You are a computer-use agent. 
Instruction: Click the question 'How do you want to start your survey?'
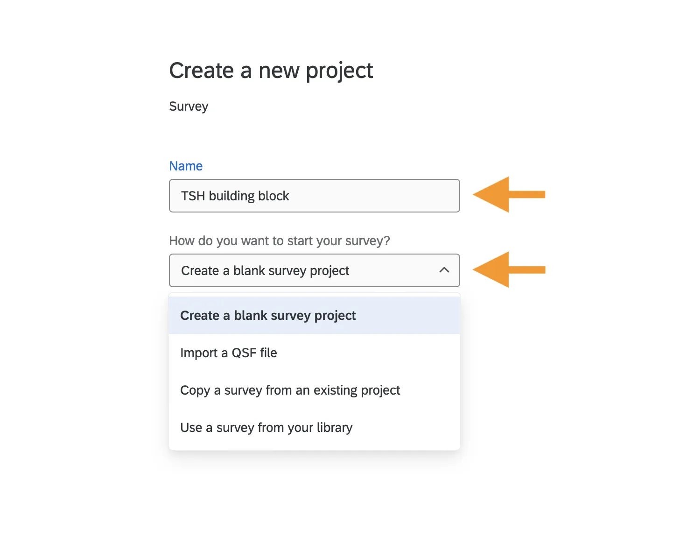(279, 241)
